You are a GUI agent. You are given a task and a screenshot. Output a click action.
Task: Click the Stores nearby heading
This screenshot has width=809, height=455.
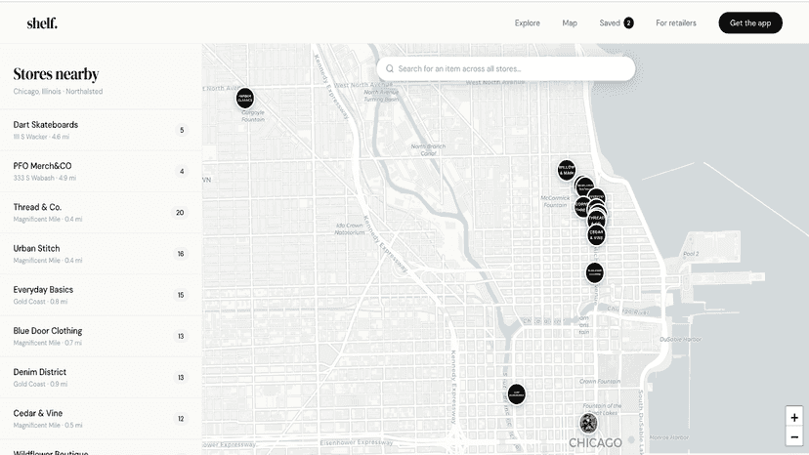(56, 74)
